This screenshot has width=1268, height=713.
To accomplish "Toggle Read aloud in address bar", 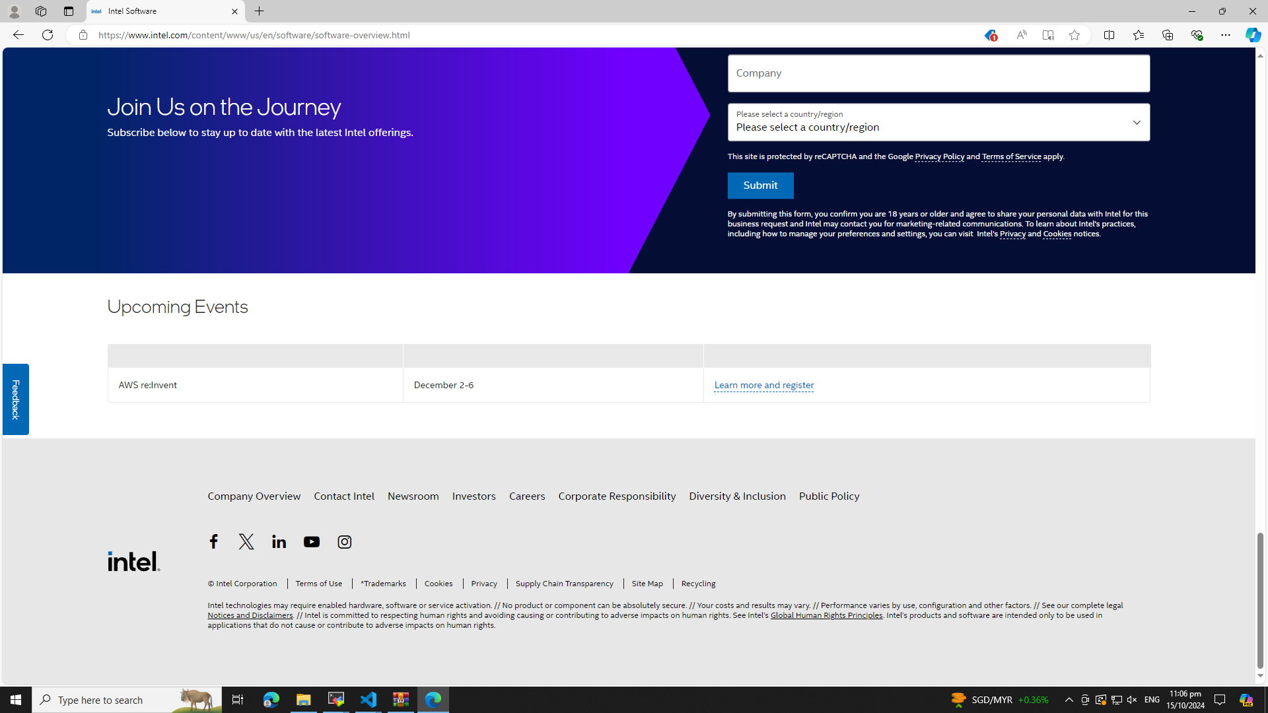I will click(1021, 35).
